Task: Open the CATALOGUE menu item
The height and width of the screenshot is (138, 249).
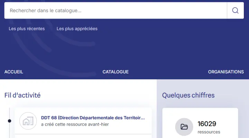Action: 116,72
